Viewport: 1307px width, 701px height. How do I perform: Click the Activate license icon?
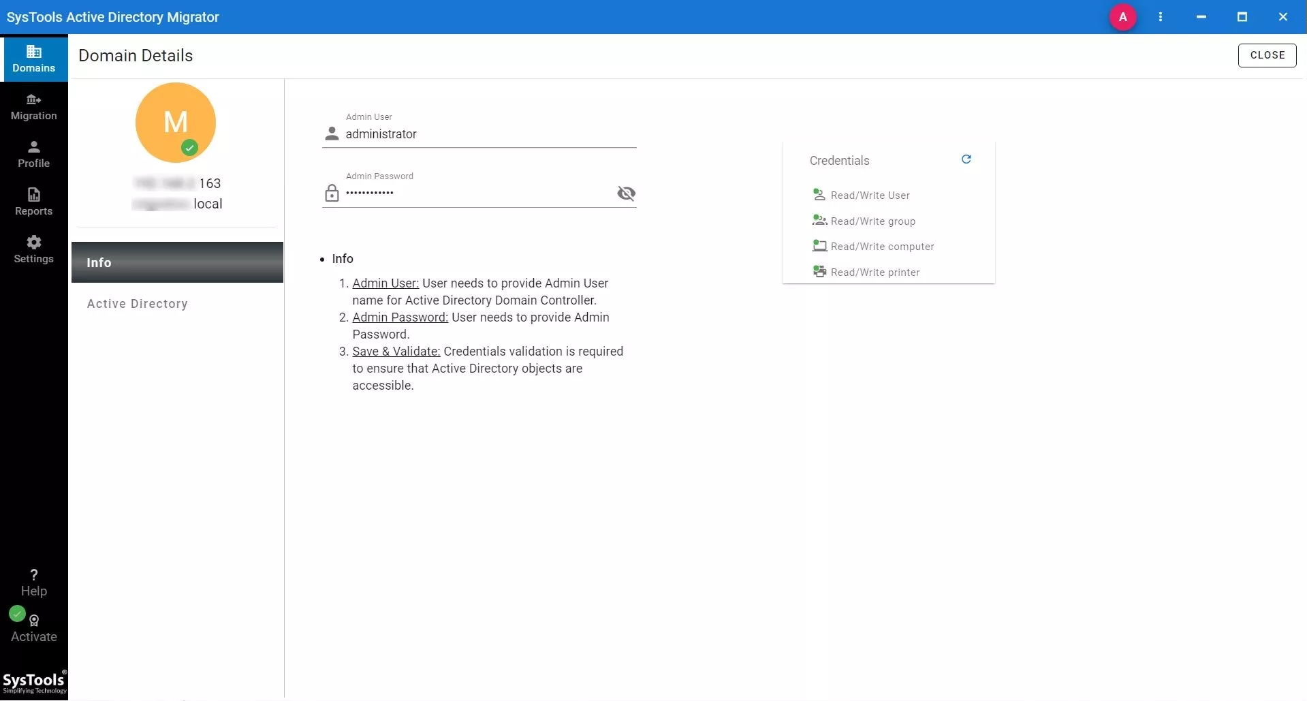tap(34, 621)
